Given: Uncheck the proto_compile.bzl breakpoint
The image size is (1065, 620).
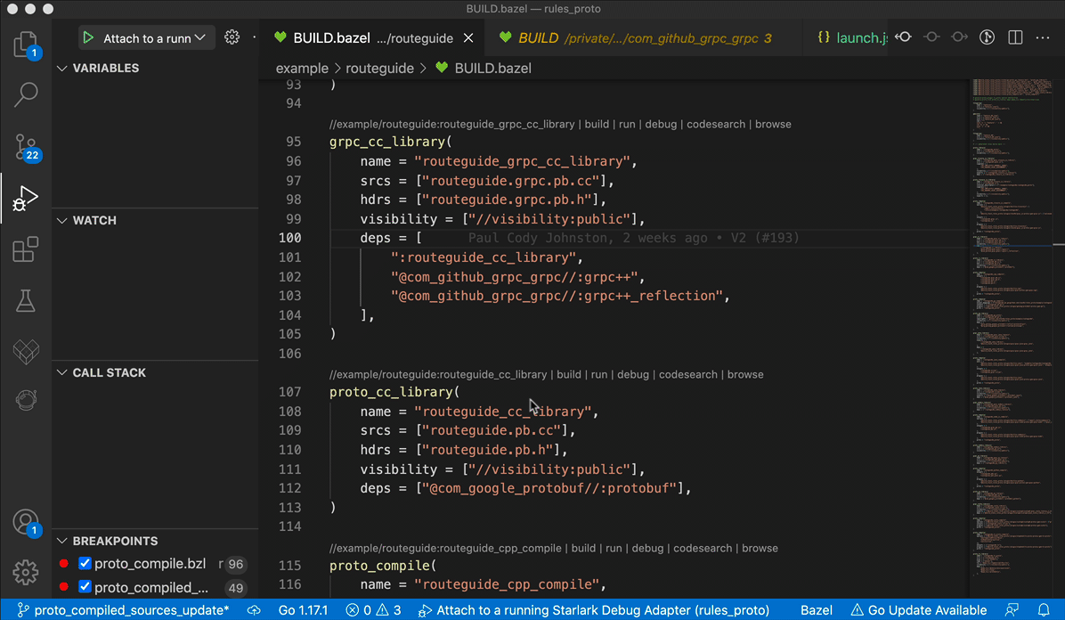Looking at the screenshot, I should (x=85, y=563).
